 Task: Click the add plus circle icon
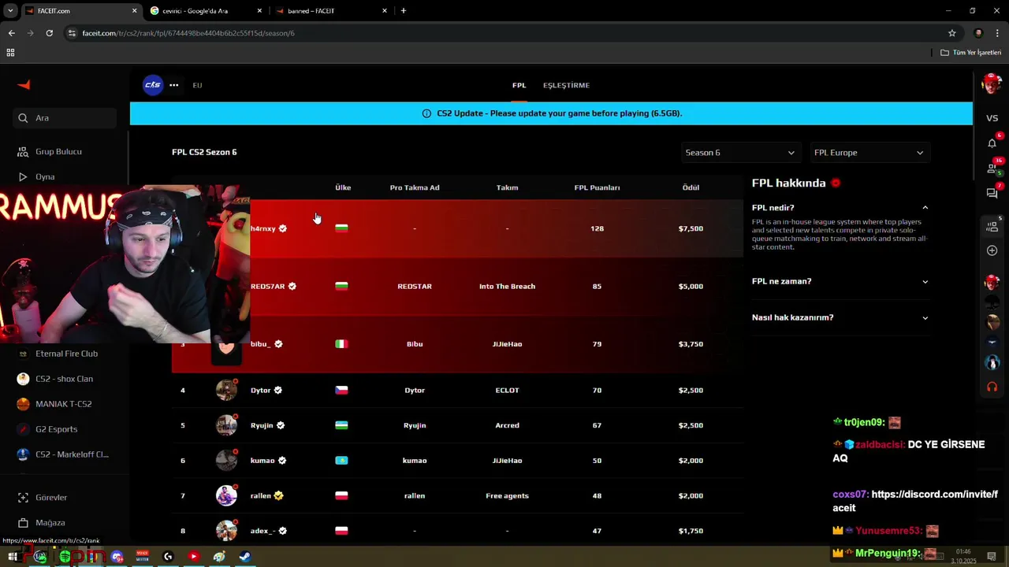point(992,250)
